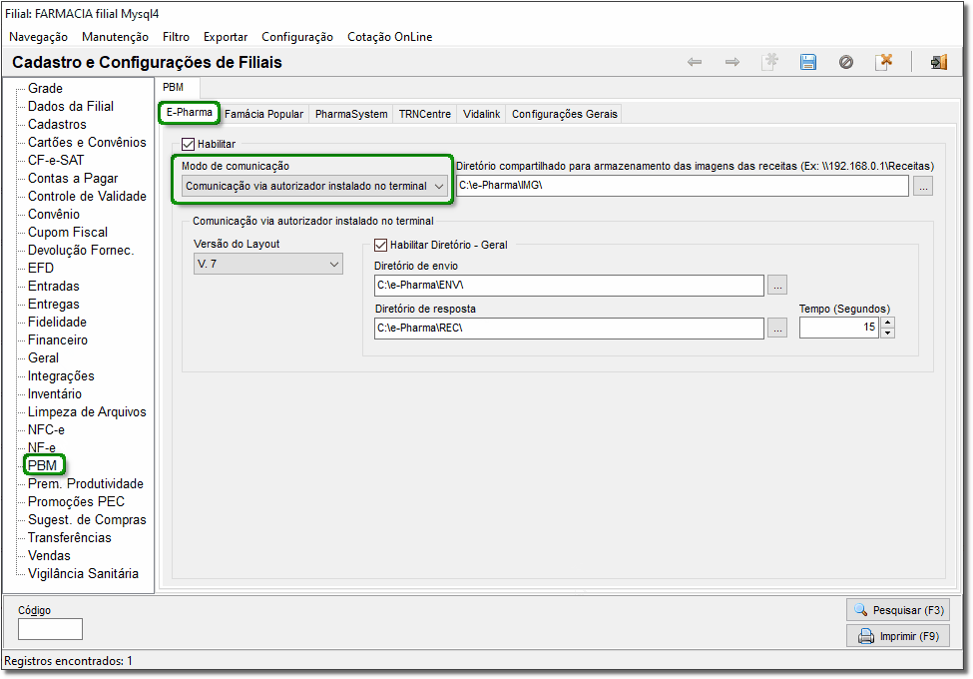Image resolution: width=973 pixels, height=679 pixels.
Task: Exit window via door icon
Action: 939,62
